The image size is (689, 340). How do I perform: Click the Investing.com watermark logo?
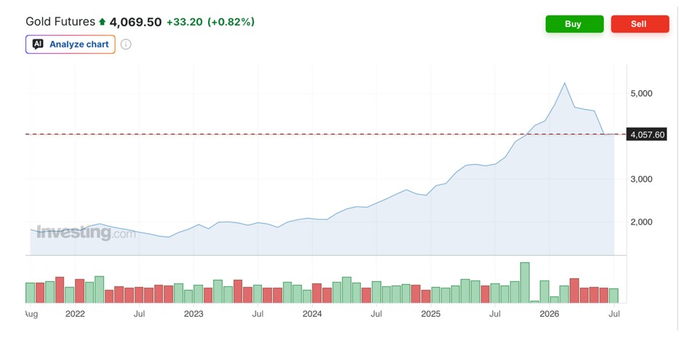click(x=86, y=232)
